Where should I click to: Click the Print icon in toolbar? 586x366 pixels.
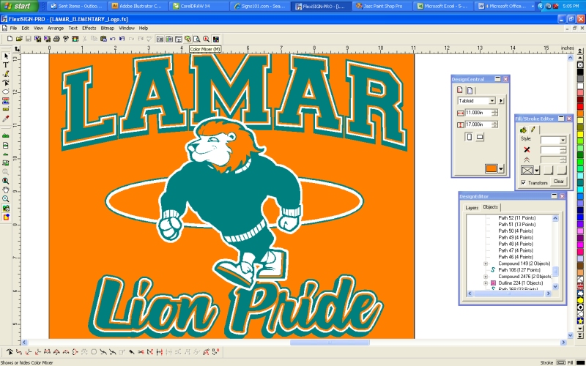coord(56,39)
